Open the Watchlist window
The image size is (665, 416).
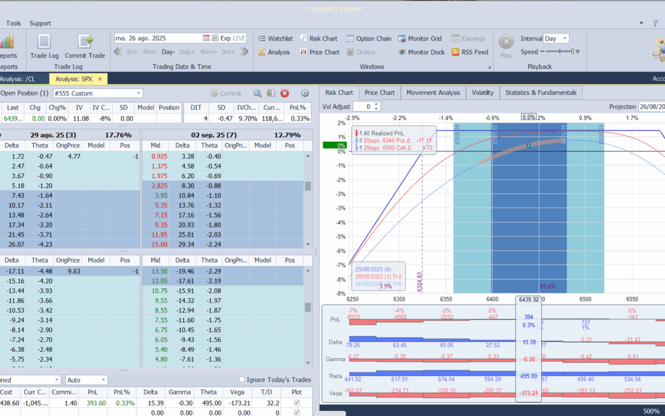(275, 39)
